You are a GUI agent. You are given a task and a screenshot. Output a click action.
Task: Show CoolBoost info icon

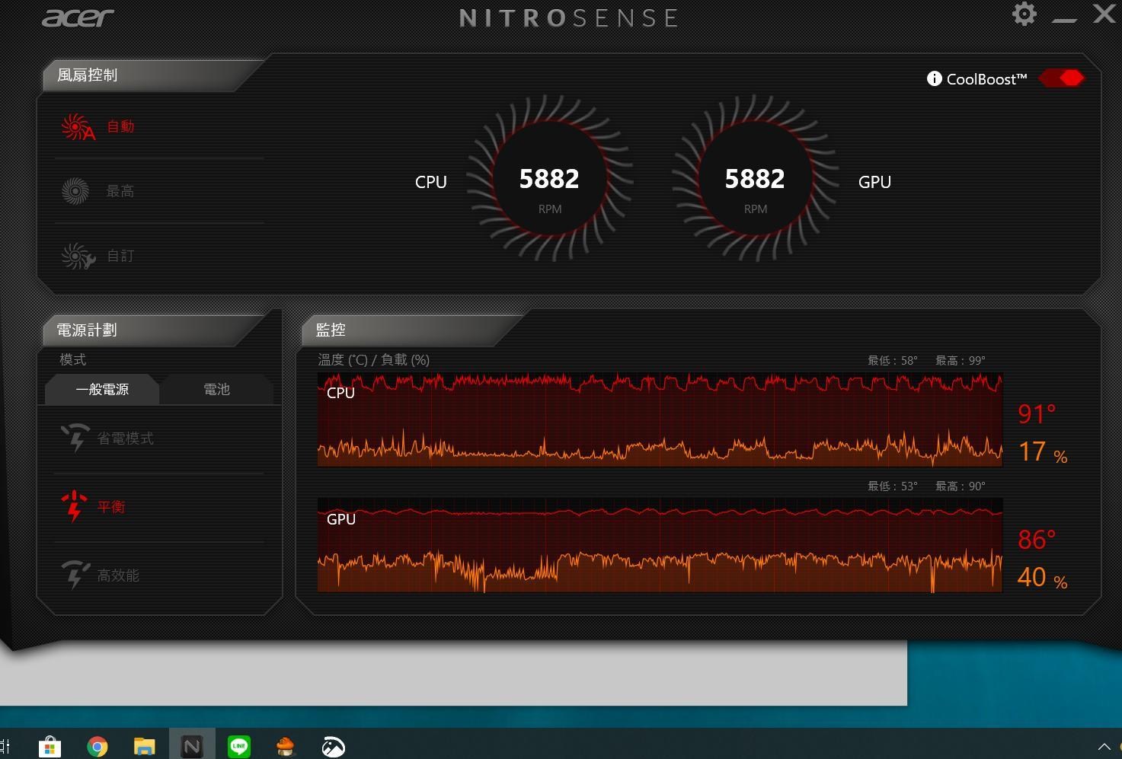point(934,79)
